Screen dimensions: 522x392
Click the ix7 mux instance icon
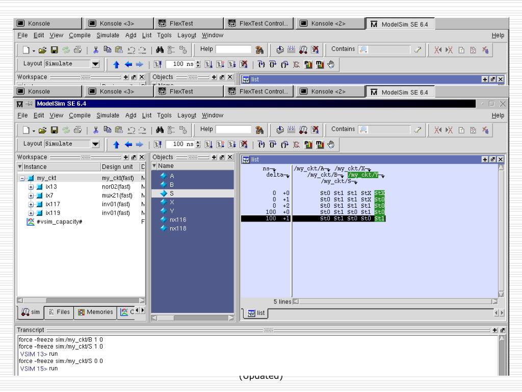(39, 195)
